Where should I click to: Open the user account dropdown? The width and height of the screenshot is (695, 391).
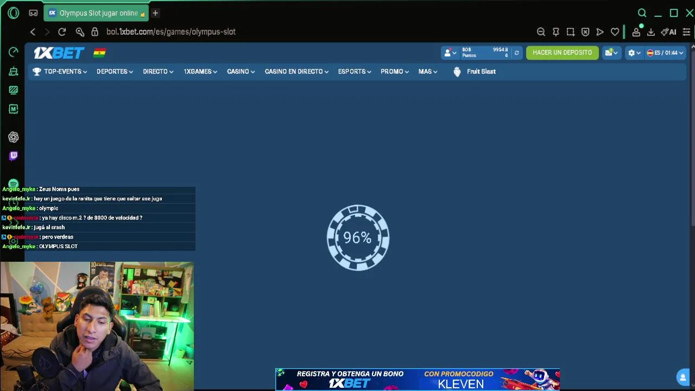pos(450,53)
